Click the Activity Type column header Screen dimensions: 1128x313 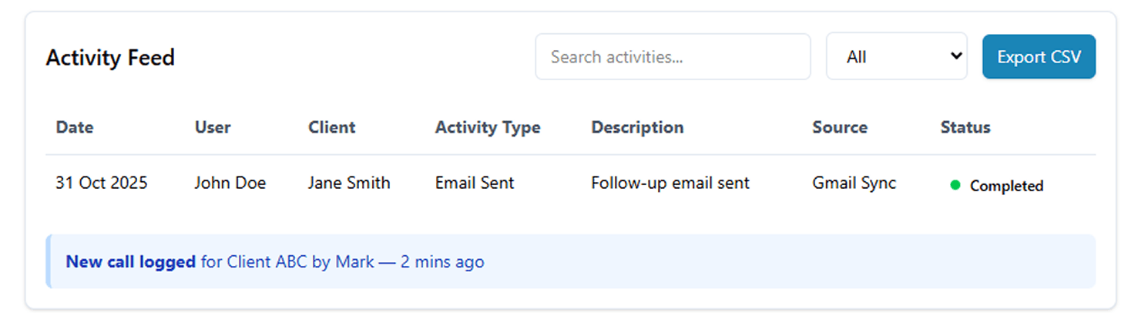coord(488,127)
